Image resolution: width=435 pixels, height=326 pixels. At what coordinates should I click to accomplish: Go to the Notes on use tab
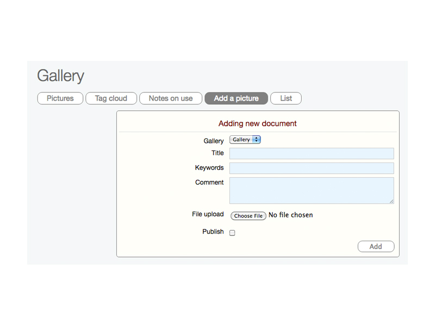point(171,98)
